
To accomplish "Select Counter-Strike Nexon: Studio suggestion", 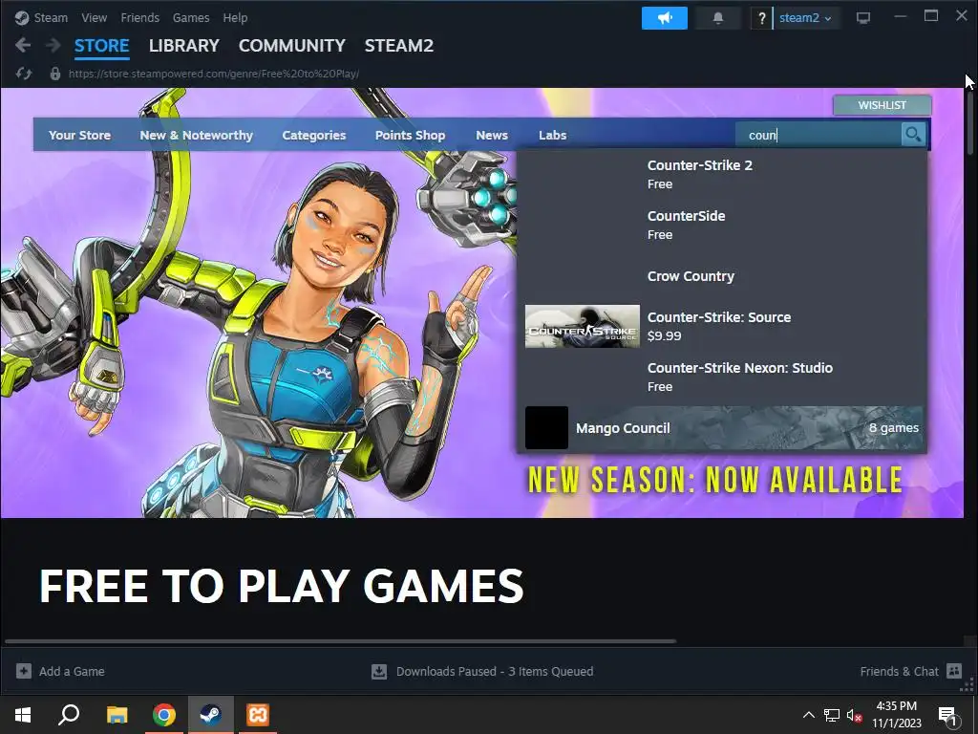I will point(722,377).
